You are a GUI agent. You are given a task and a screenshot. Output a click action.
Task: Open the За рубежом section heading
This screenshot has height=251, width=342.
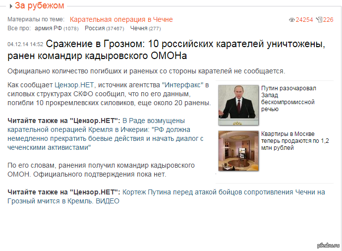[40, 5]
